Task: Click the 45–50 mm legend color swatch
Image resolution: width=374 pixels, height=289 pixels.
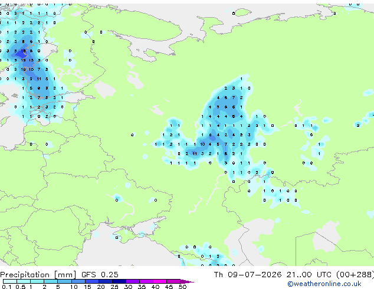Action: pos(173,281)
